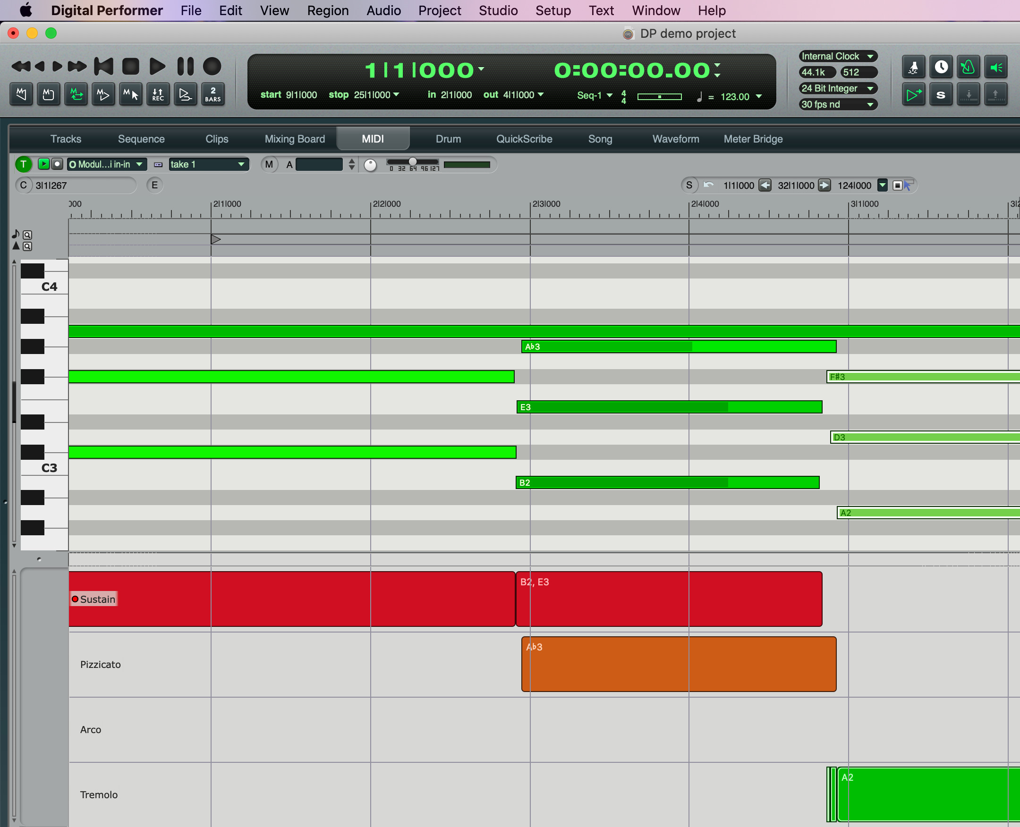1020x827 pixels.
Task: Click the S solo mode button
Action: pos(941,95)
